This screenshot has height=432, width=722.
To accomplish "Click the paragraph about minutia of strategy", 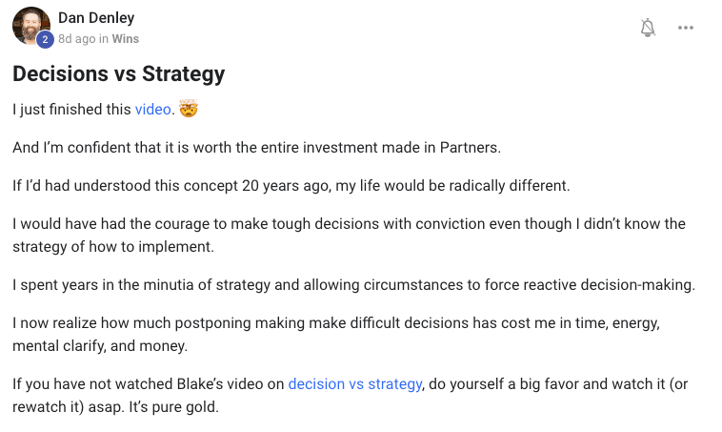I will (x=353, y=285).
